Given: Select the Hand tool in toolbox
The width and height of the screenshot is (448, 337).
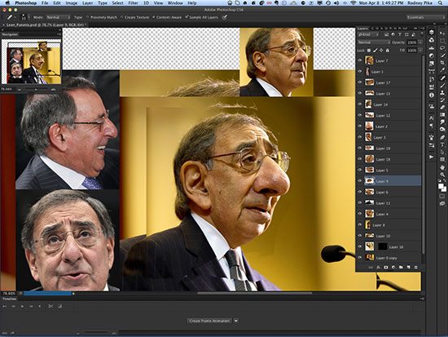Looking at the screenshot, I should point(442,167).
